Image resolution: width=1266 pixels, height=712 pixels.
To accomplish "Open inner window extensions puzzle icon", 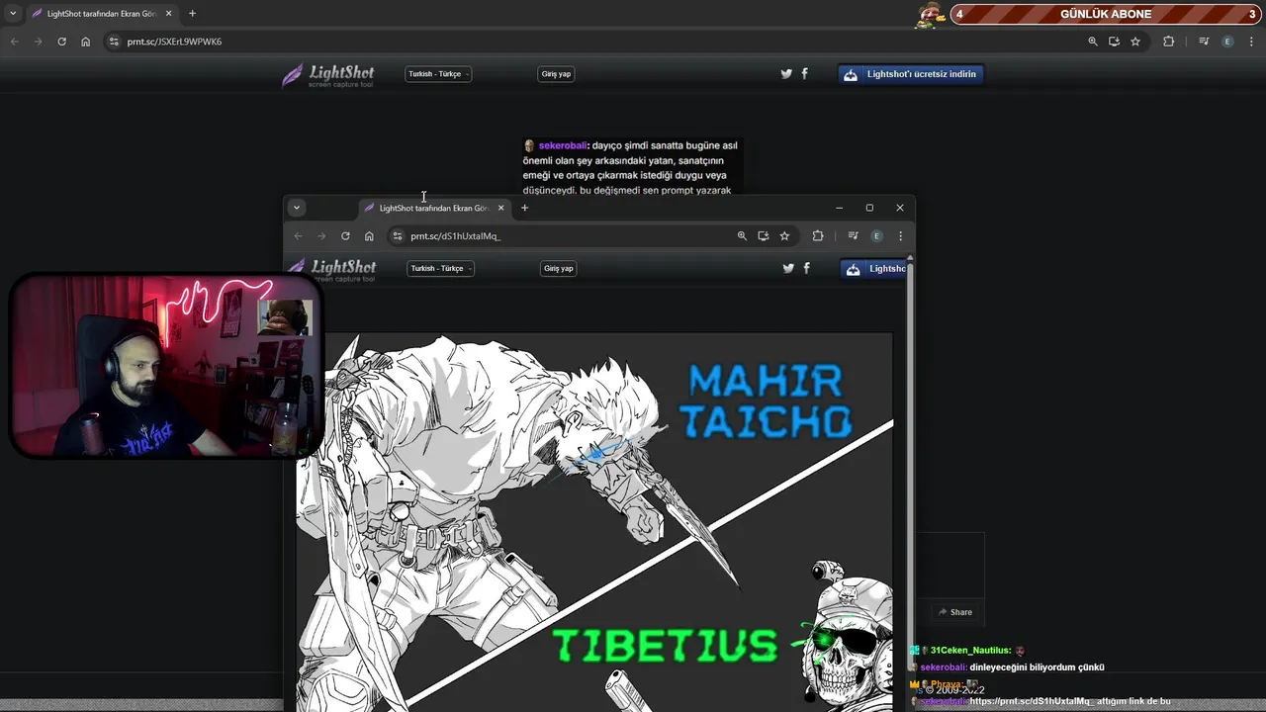I will 817,235.
